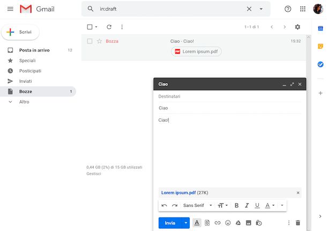Expand the Invia send options arrow
The height and width of the screenshot is (231, 327).
tap(186, 222)
